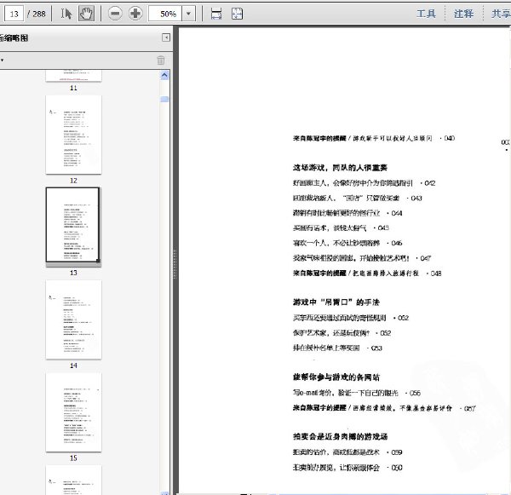Open thumbnail panel options dropdown arrow
Viewport: 511px width, 495px height.
pos(3,60)
